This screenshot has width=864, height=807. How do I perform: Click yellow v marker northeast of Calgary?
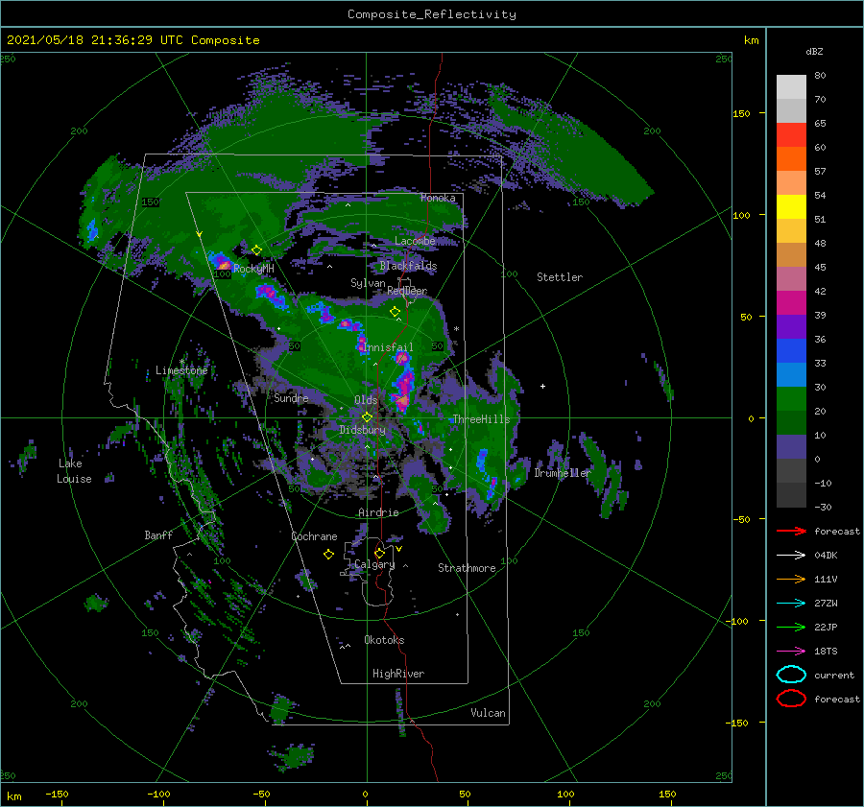pyautogui.click(x=399, y=549)
